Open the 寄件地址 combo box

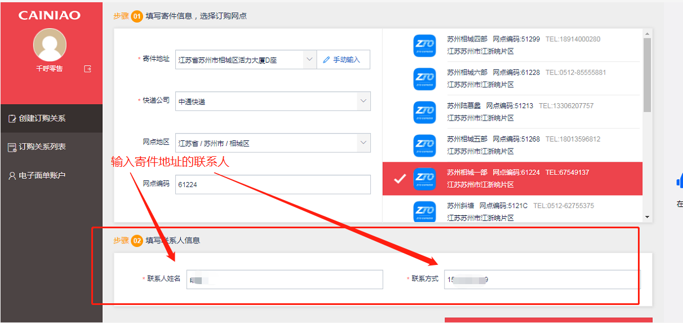246,59
